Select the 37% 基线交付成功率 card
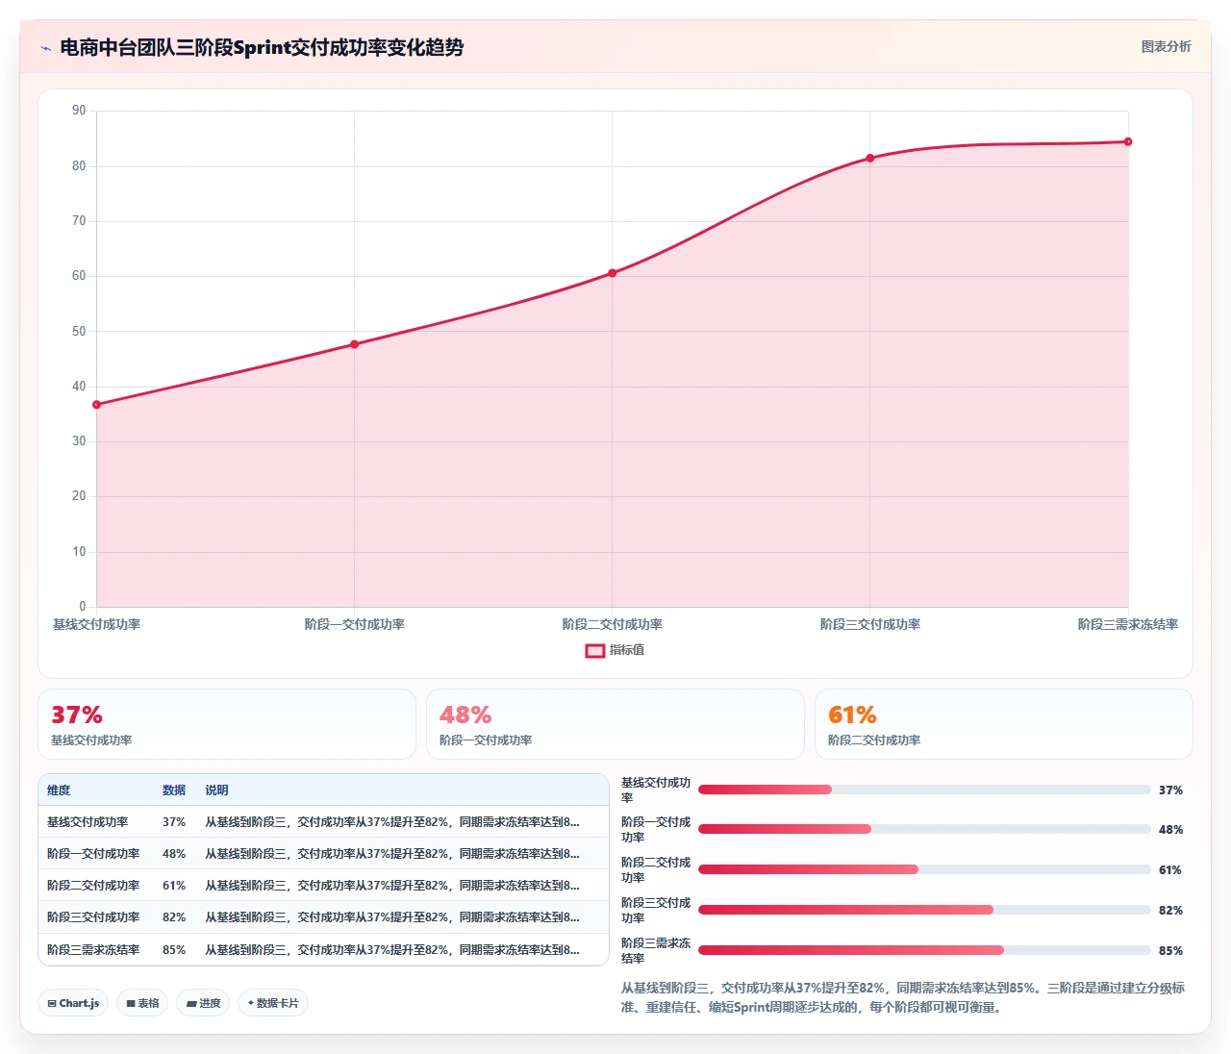Screen dimensions: 1231x1054 coord(227,724)
